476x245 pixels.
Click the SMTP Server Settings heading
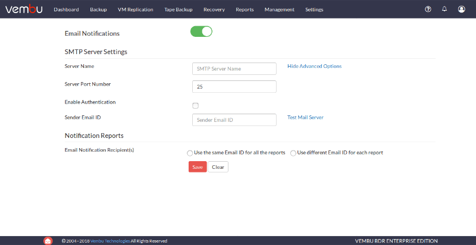click(96, 52)
